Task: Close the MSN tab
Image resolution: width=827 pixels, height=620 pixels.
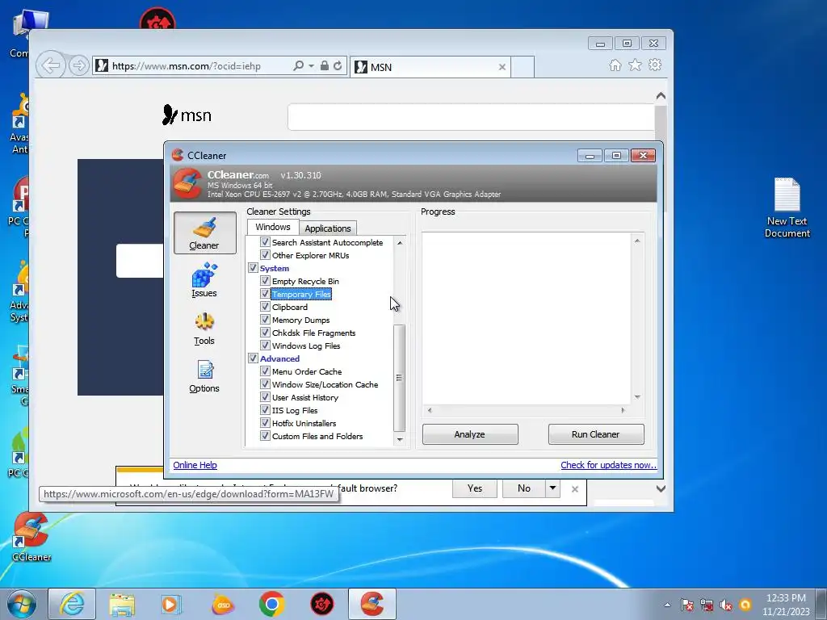Action: click(502, 67)
